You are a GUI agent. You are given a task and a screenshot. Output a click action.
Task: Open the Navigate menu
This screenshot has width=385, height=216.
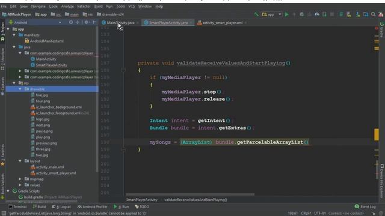(x=38, y=7)
